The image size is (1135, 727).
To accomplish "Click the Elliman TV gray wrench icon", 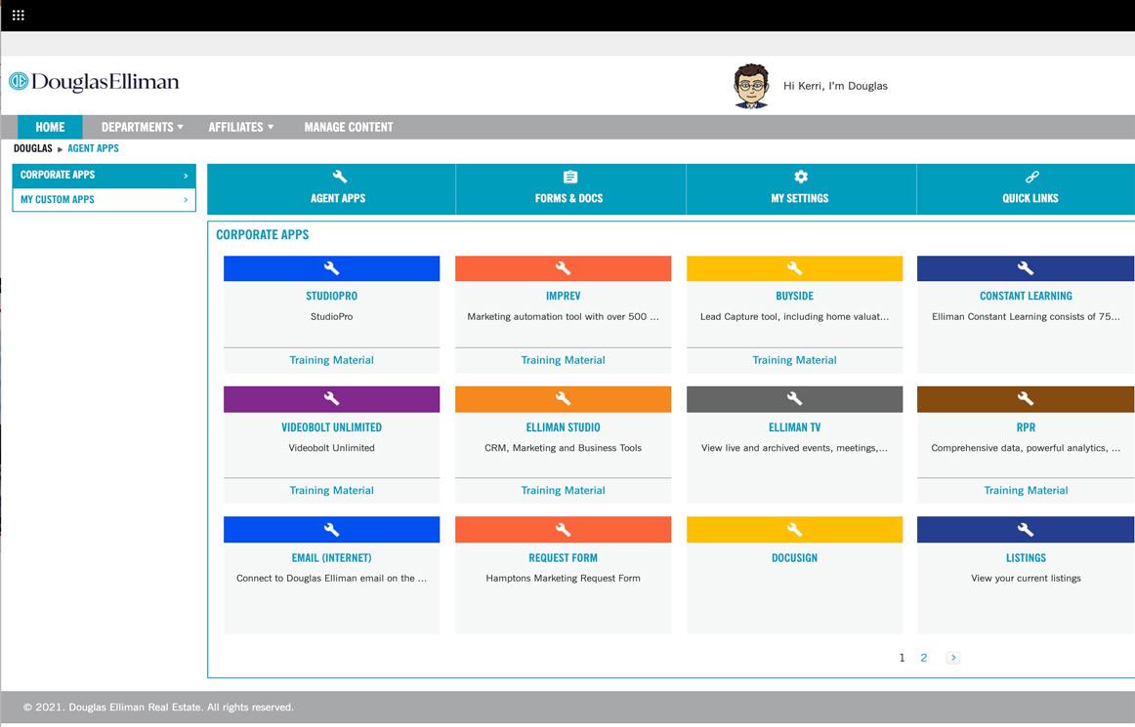I will click(x=794, y=398).
